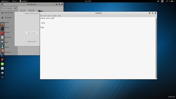The image size is (176, 99).
Task: Minimize the Leafpad Untitled window
Action: [150, 13]
